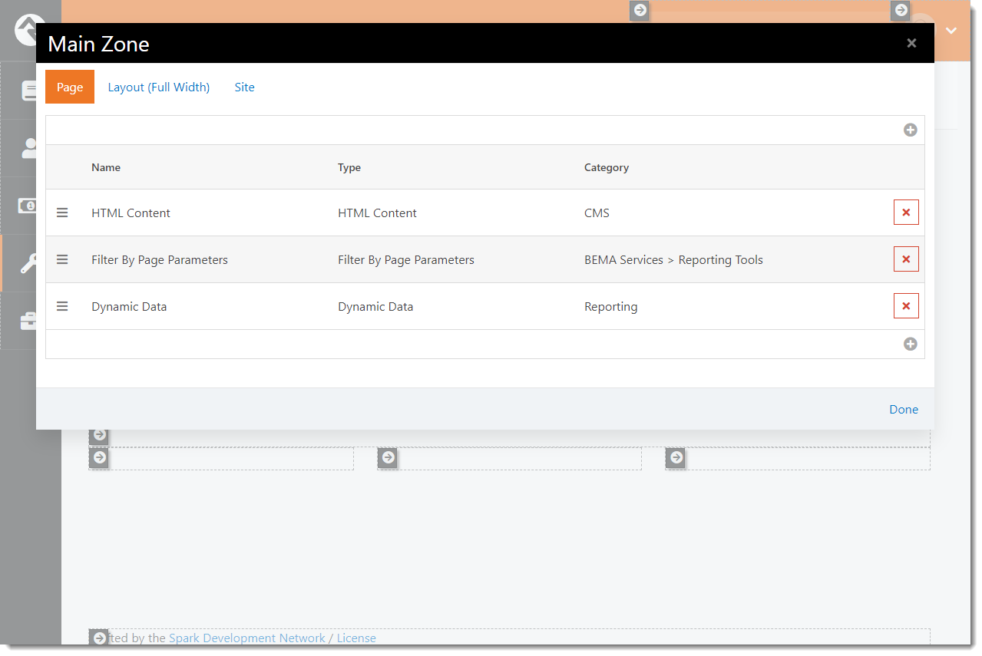This screenshot has height=656, width=982.
Task: Open zone arrow icon in bottom right column
Action: [x=676, y=457]
